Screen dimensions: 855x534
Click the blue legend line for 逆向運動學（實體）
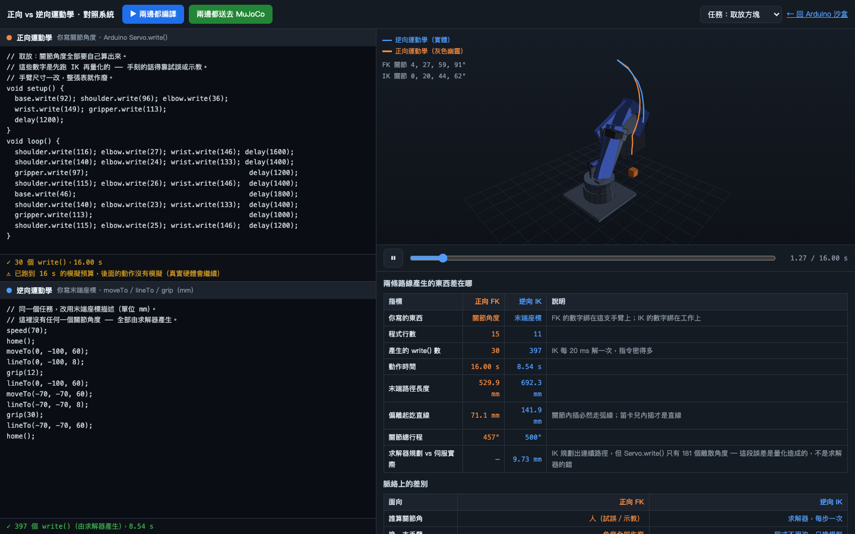pyautogui.click(x=387, y=40)
